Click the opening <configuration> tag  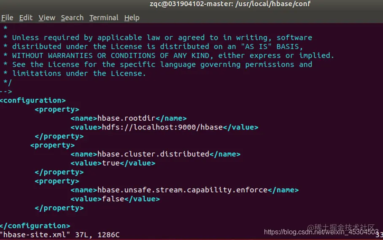tap(33, 100)
